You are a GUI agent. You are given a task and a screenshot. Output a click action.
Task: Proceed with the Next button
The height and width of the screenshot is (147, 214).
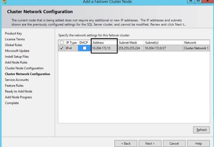(150, 144)
